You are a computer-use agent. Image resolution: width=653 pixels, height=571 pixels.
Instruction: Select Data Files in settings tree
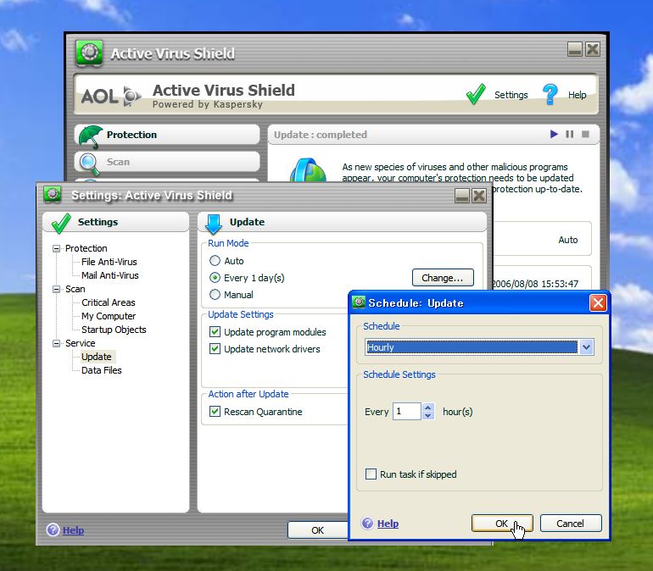[102, 370]
